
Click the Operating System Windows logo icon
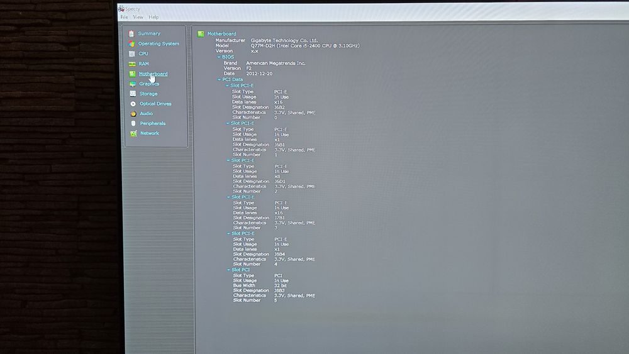tap(131, 43)
